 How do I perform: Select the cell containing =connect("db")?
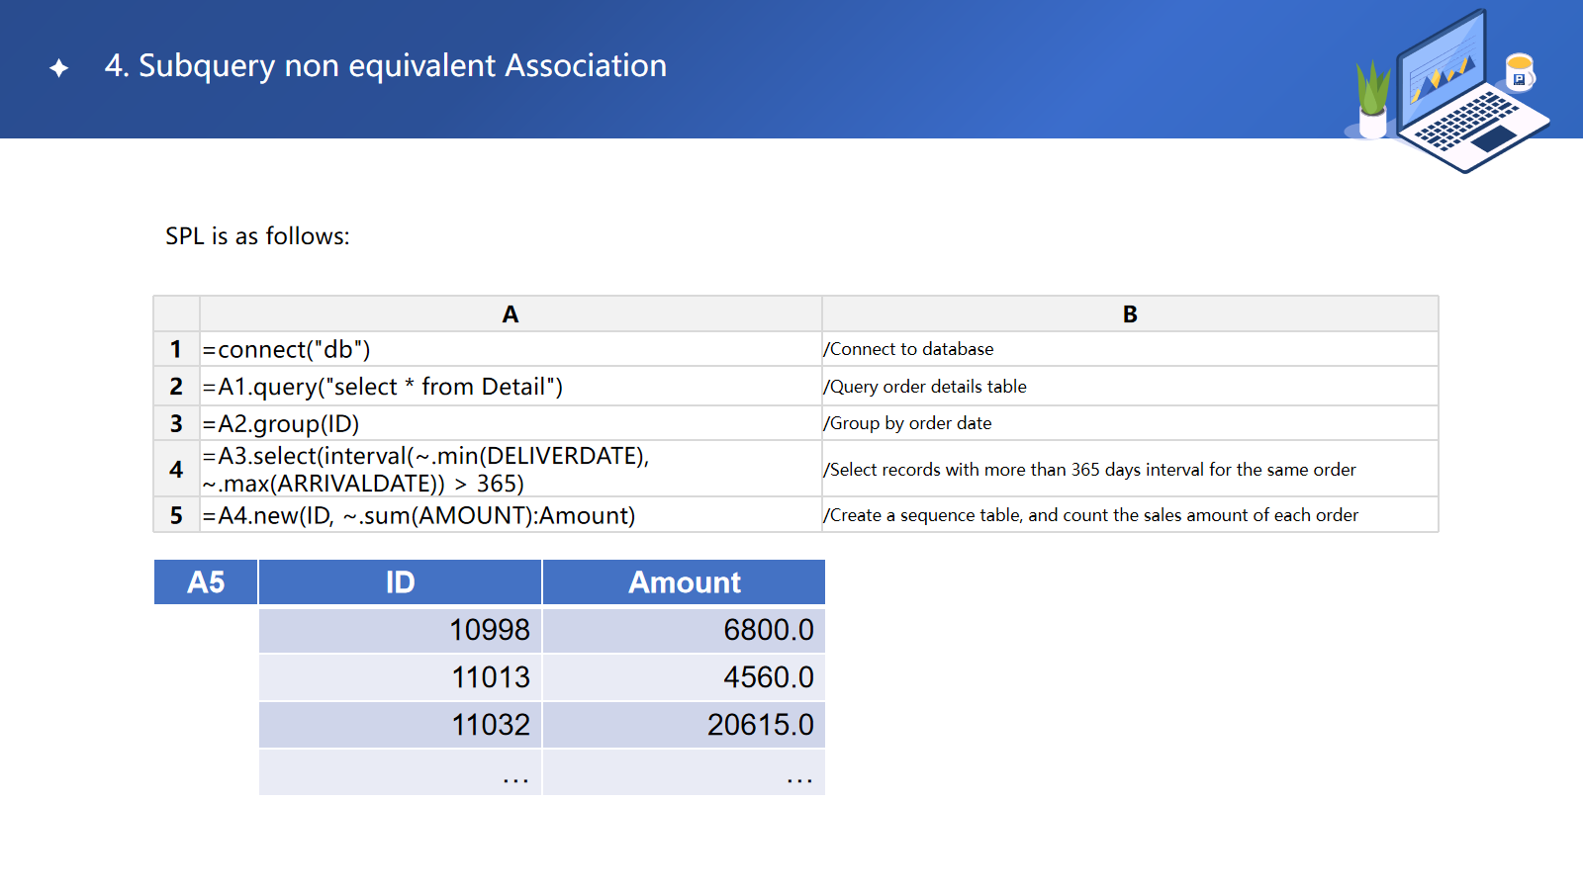point(510,349)
